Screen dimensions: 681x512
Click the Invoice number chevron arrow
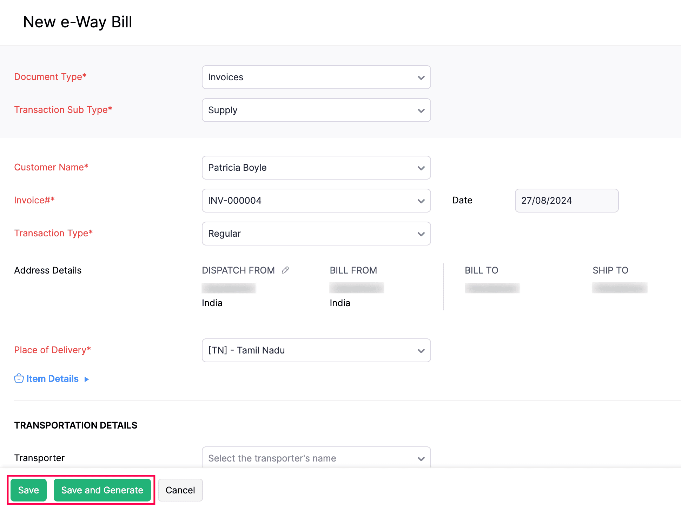[421, 201]
